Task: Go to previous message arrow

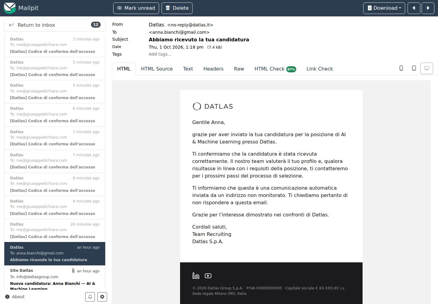Action: [414, 8]
